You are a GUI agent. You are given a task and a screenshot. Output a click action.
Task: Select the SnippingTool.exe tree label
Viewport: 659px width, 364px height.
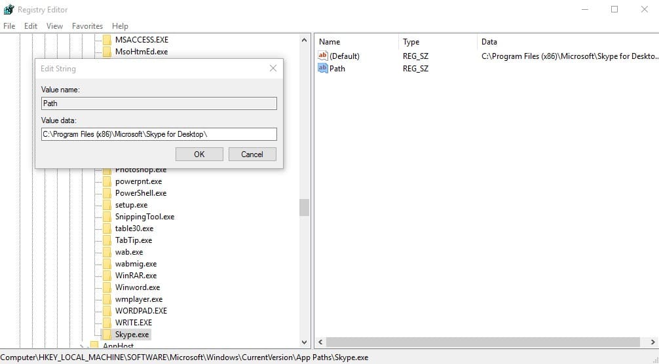click(145, 217)
